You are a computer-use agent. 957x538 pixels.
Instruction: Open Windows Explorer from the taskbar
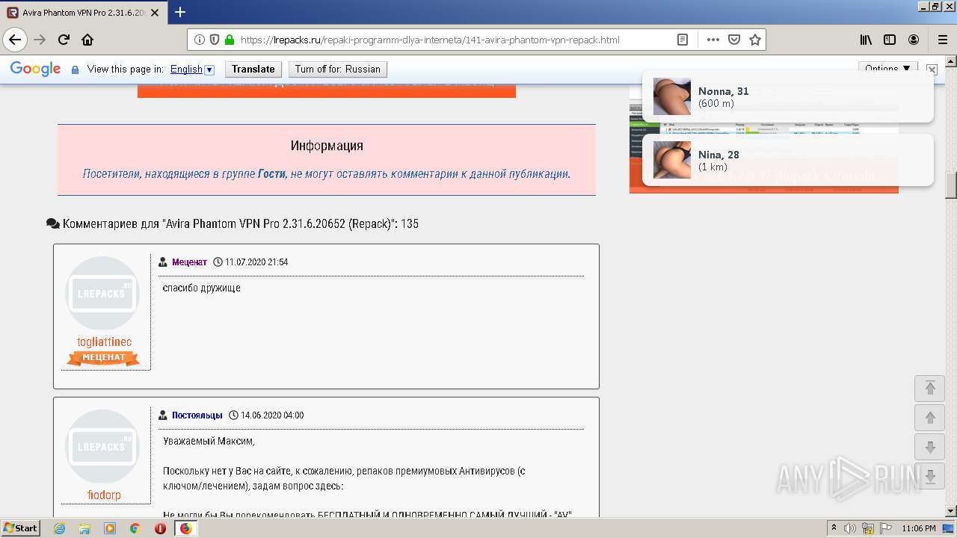tap(84, 528)
